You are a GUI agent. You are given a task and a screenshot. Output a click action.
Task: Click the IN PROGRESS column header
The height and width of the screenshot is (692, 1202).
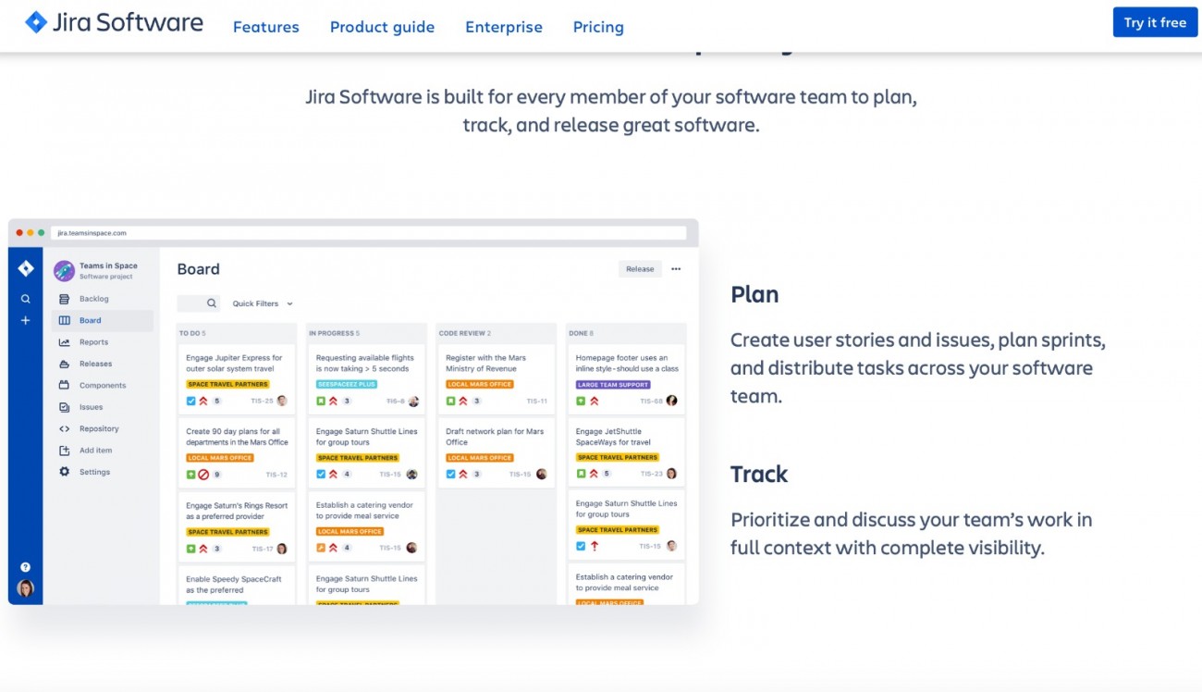pos(365,333)
